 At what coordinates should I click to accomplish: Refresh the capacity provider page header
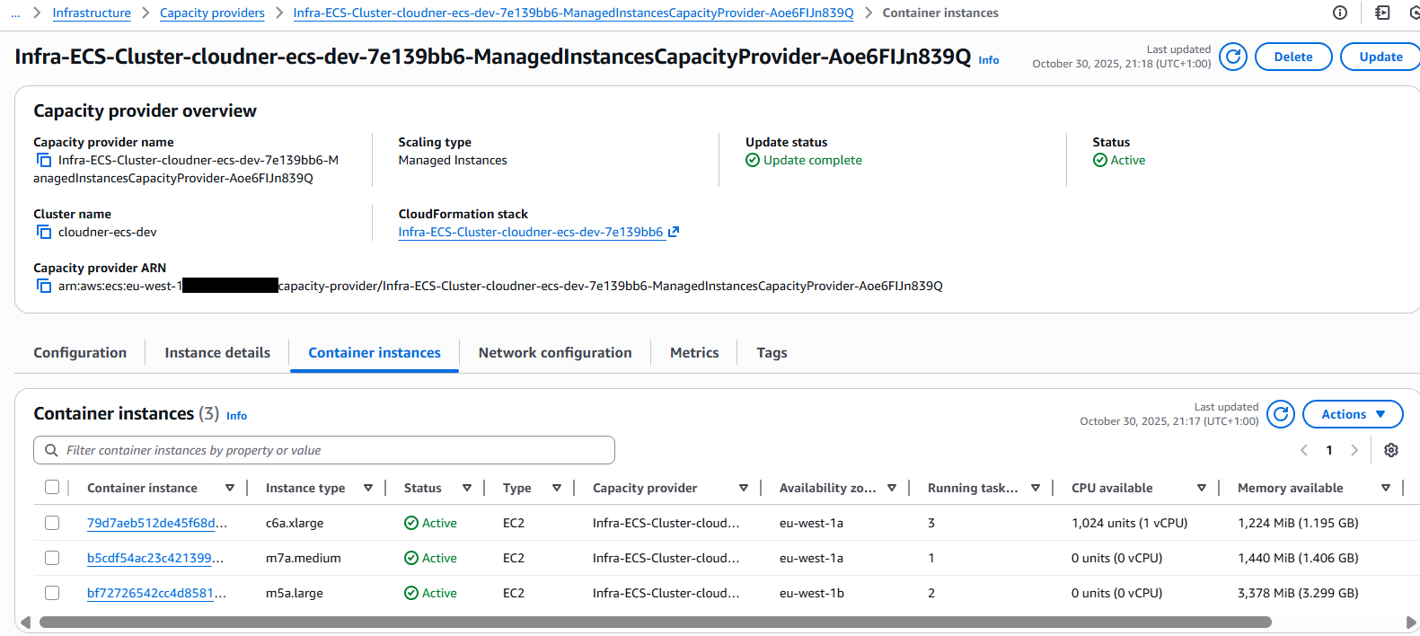coord(1232,57)
